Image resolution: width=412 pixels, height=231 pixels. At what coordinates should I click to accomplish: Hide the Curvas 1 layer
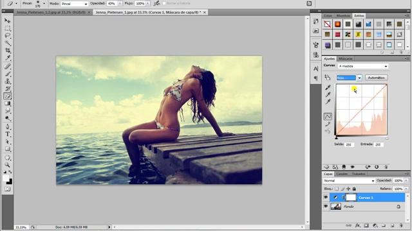click(x=326, y=198)
